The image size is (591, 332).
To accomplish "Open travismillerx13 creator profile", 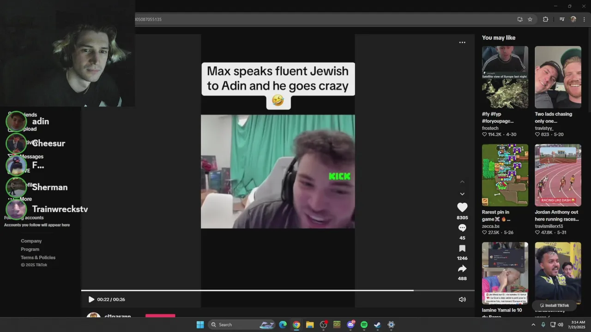I will [549, 226].
